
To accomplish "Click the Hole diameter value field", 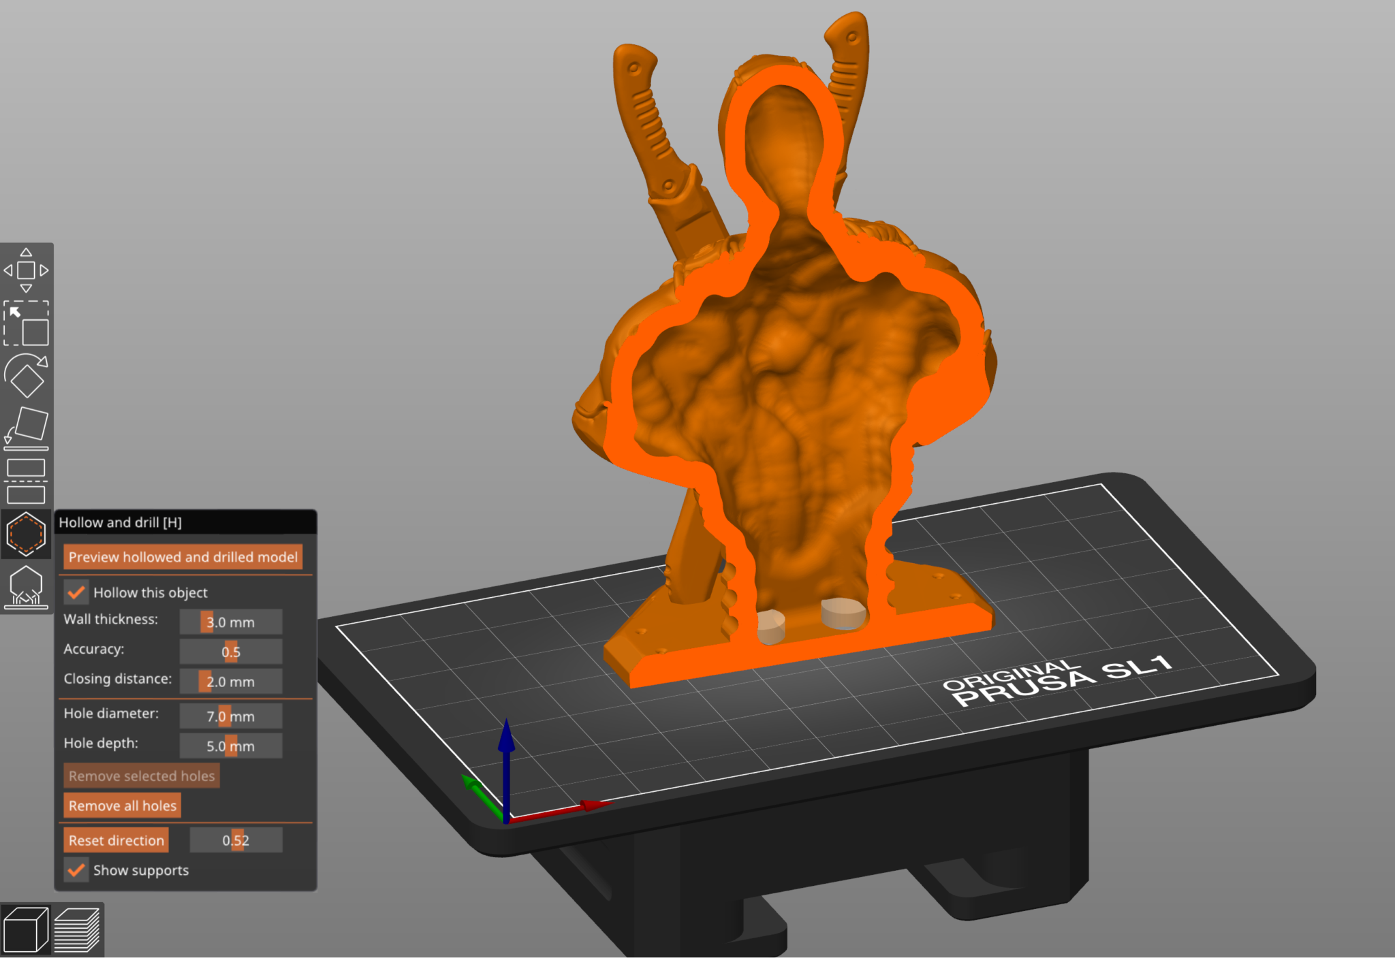I will pyautogui.click(x=230, y=716).
